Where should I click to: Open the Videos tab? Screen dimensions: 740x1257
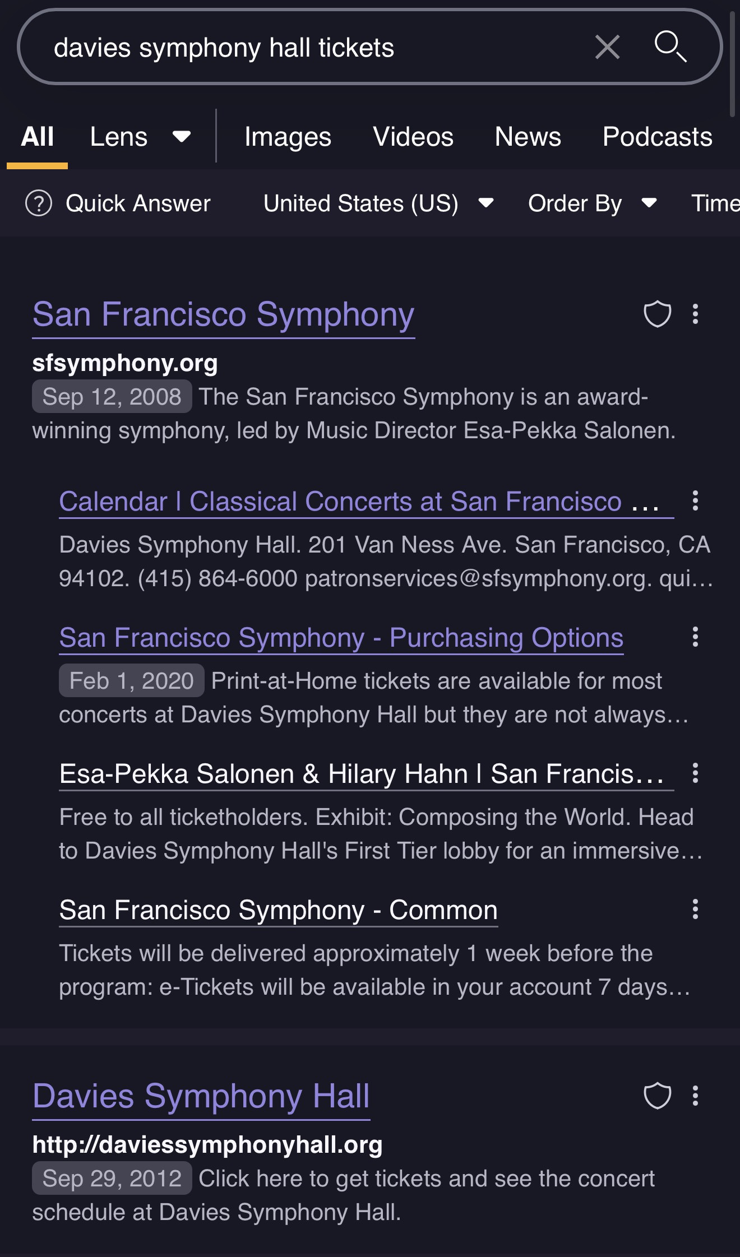[x=413, y=137]
